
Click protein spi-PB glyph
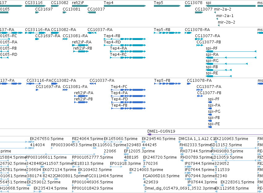coord(210,121)
